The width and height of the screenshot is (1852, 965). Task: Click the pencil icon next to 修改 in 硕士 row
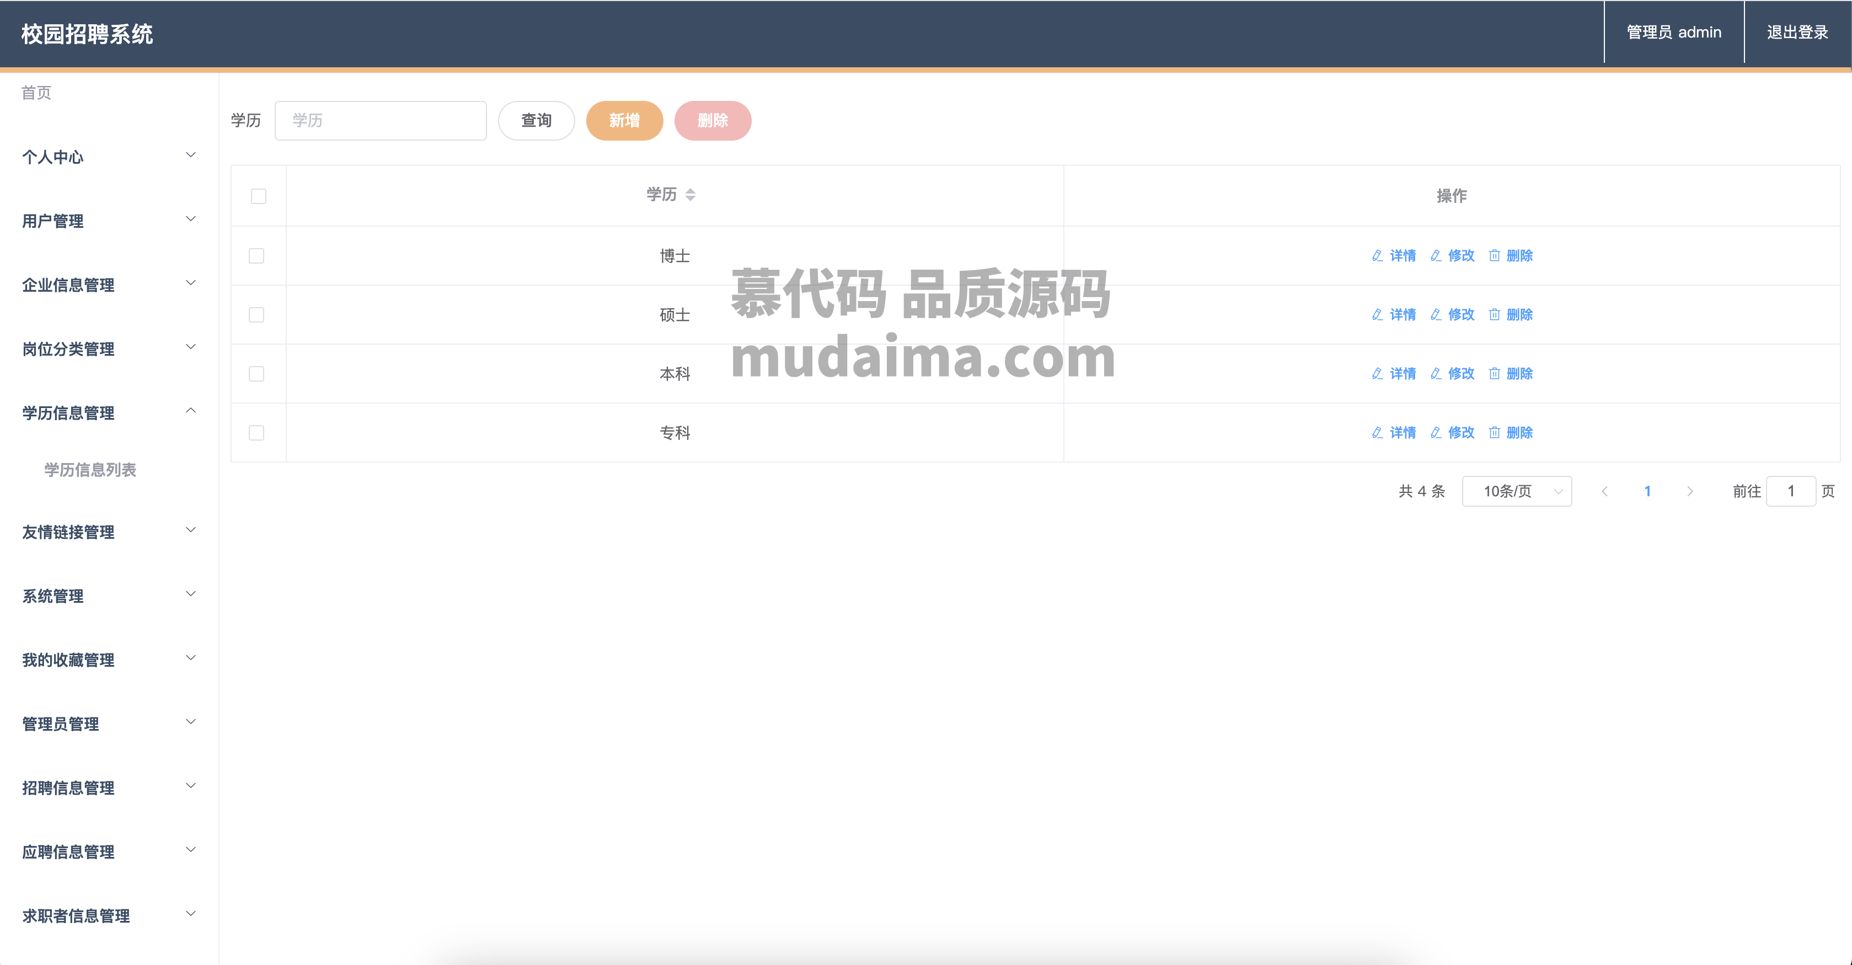click(x=1436, y=315)
